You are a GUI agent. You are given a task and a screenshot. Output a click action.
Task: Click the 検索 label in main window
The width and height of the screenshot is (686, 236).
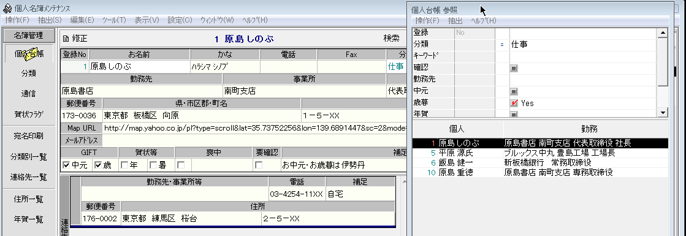(x=392, y=39)
